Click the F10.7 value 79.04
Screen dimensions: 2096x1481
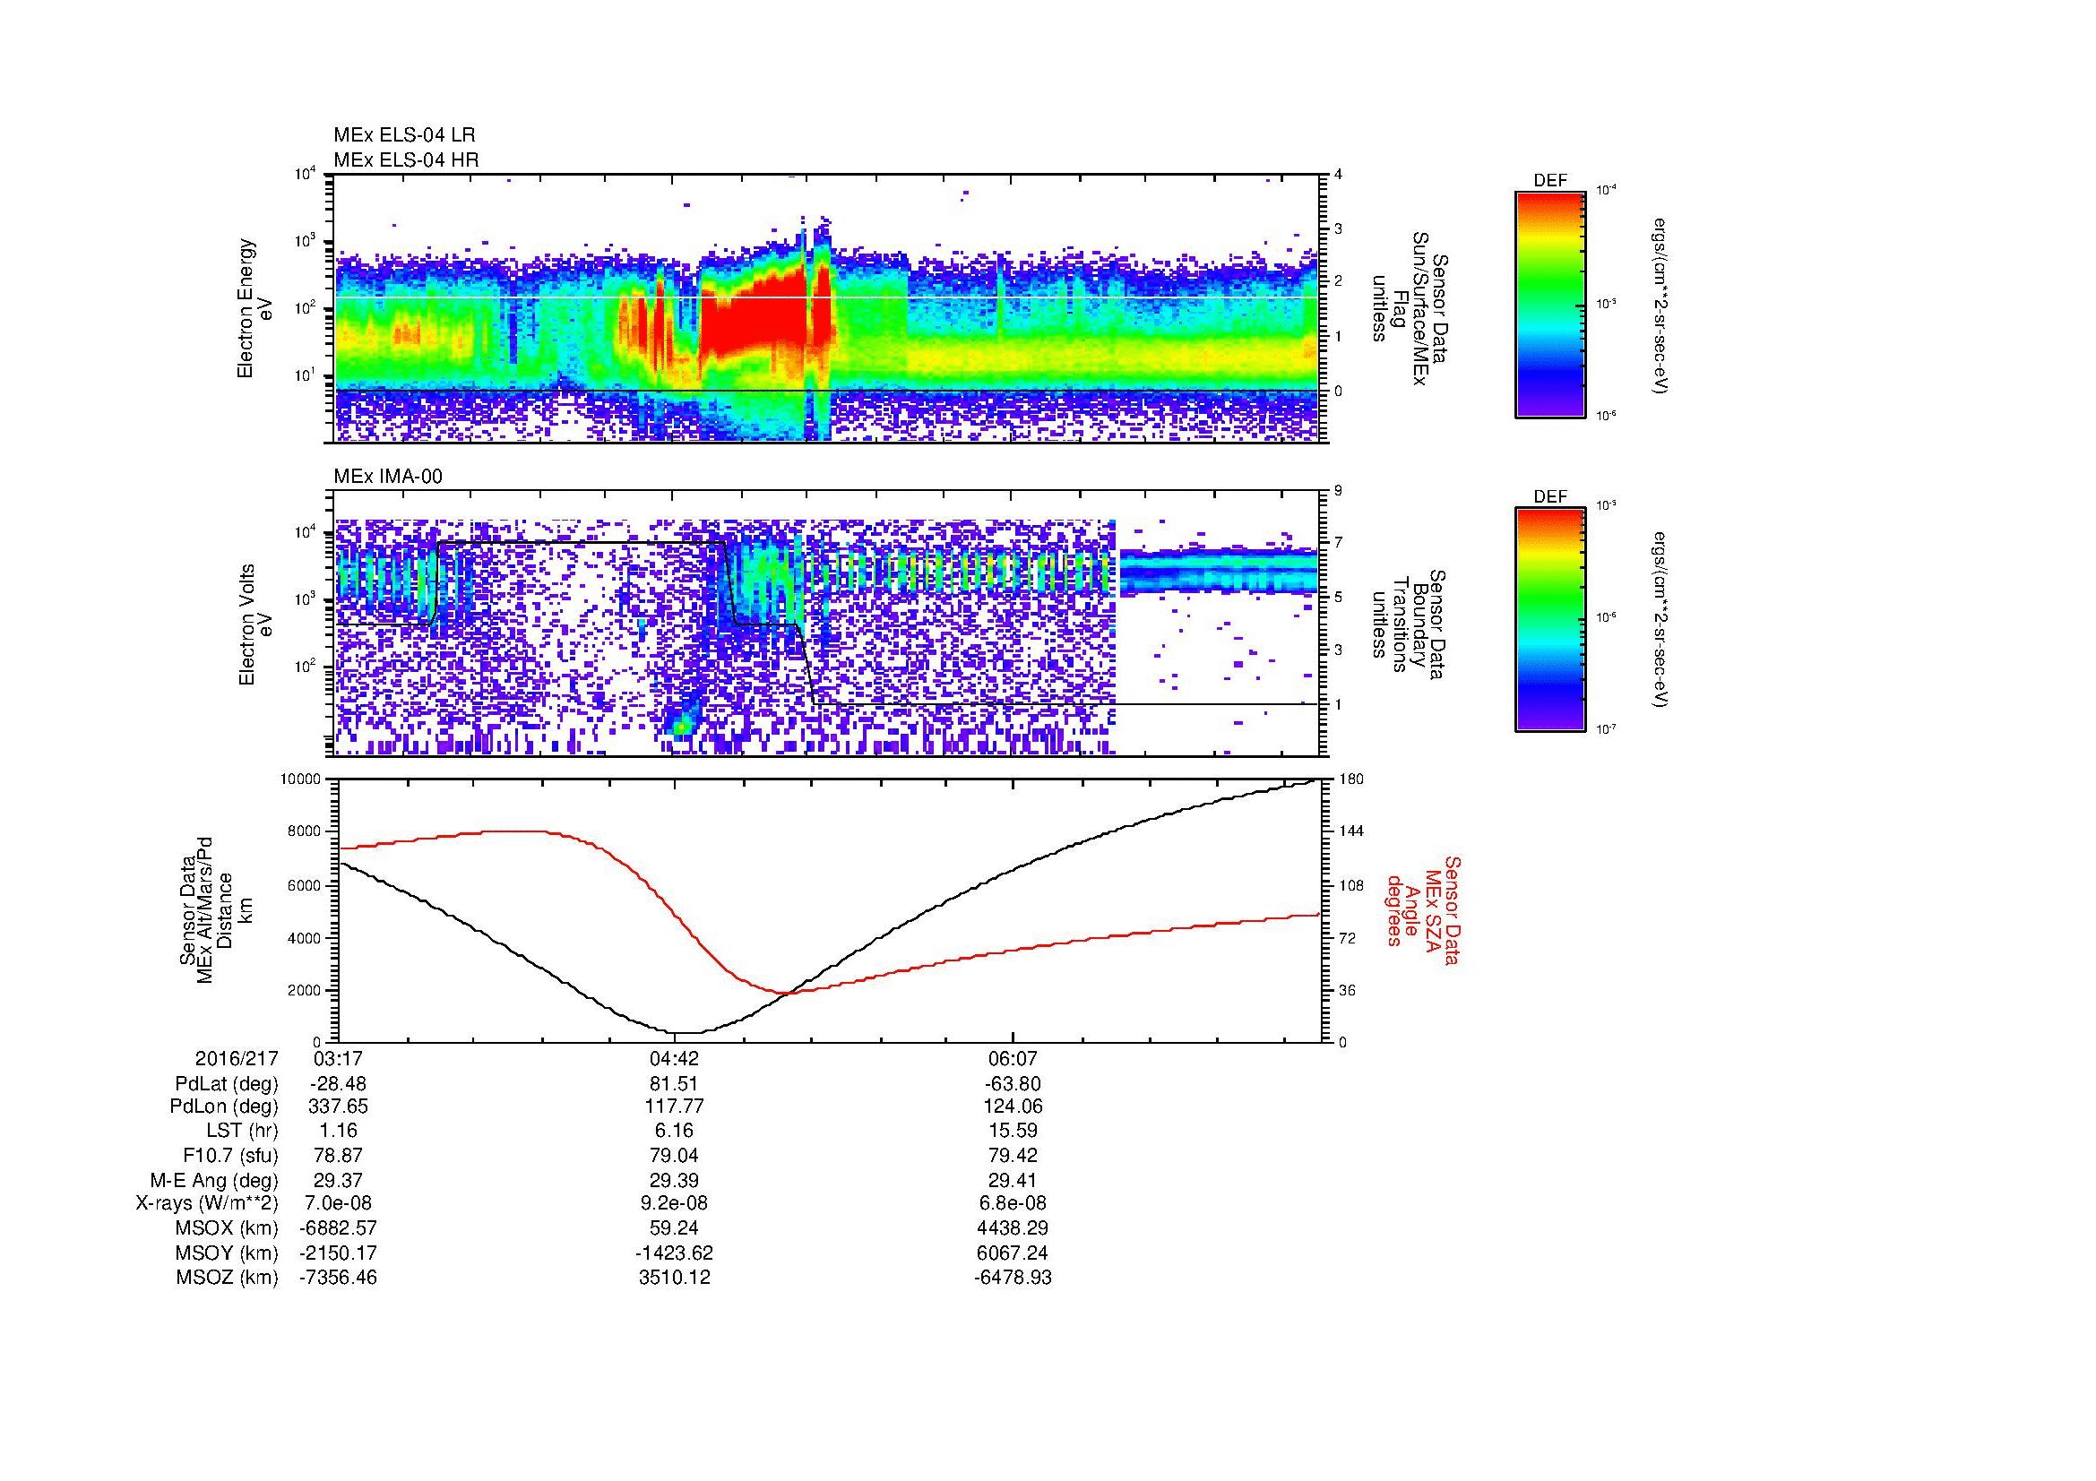pyautogui.click(x=675, y=1155)
